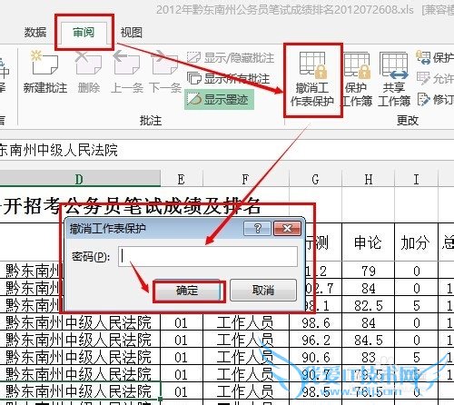Click 显示所有批注
Image resolution: width=454 pixels, height=405 pixels.
click(x=228, y=78)
